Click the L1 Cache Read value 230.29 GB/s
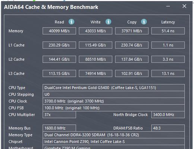Viewport: 194px width, 149px height. pyautogui.click(x=59, y=45)
